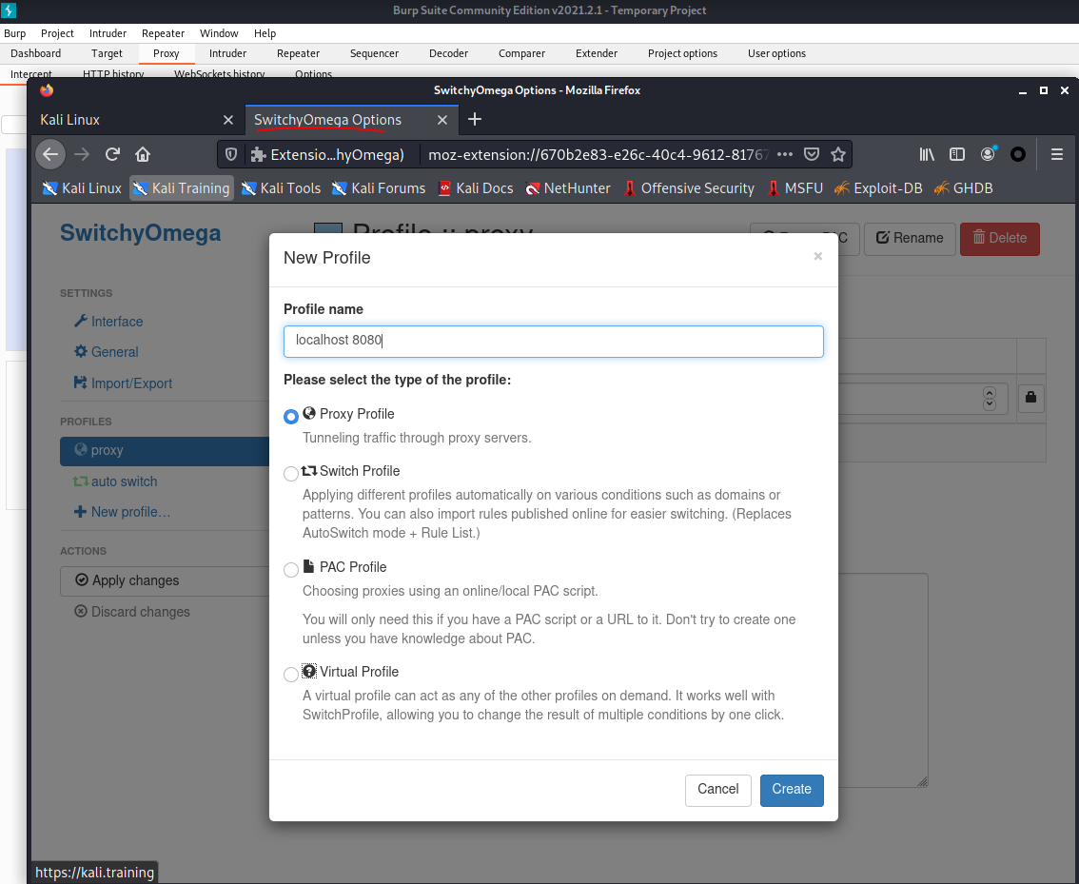Select Proxy Profile radio button
1079x884 pixels.
pyautogui.click(x=291, y=416)
